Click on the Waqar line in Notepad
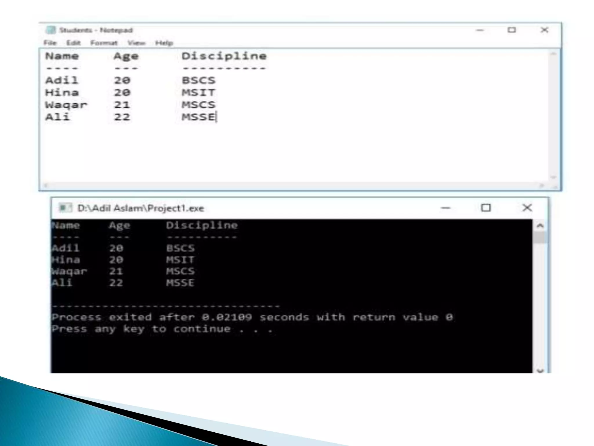This screenshot has width=594, height=446. tap(66, 105)
